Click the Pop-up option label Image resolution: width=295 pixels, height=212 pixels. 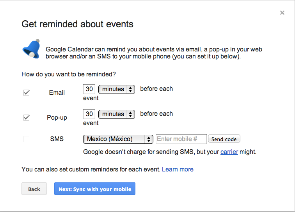57,117
